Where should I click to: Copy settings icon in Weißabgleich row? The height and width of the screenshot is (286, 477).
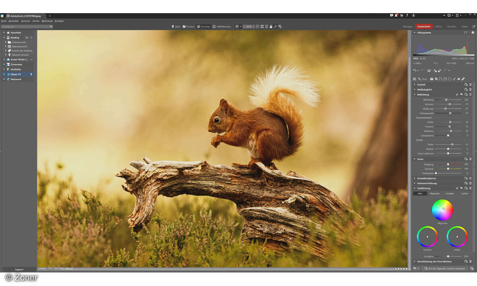(466, 90)
